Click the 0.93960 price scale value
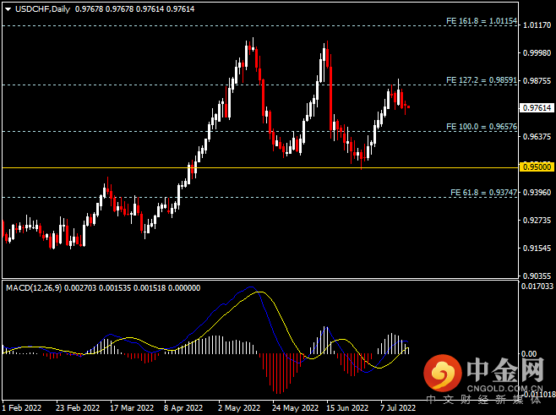The image size is (556, 415). 537,192
